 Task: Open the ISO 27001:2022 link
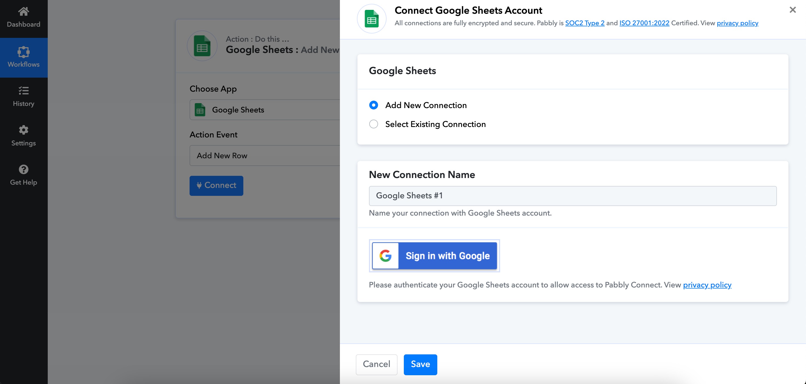tap(644, 23)
